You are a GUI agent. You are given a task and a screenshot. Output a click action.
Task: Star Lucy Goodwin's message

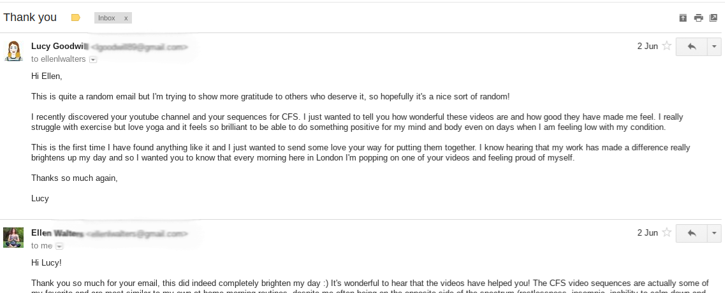[667, 46]
